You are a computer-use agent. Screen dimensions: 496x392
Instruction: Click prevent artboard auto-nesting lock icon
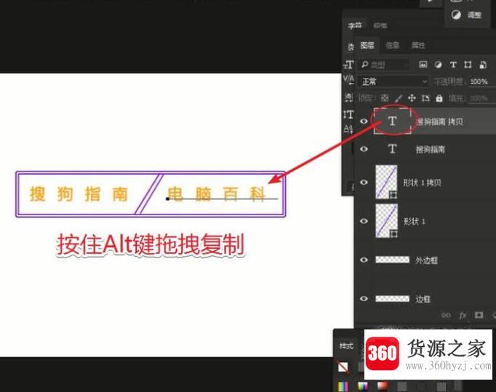[x=425, y=98]
